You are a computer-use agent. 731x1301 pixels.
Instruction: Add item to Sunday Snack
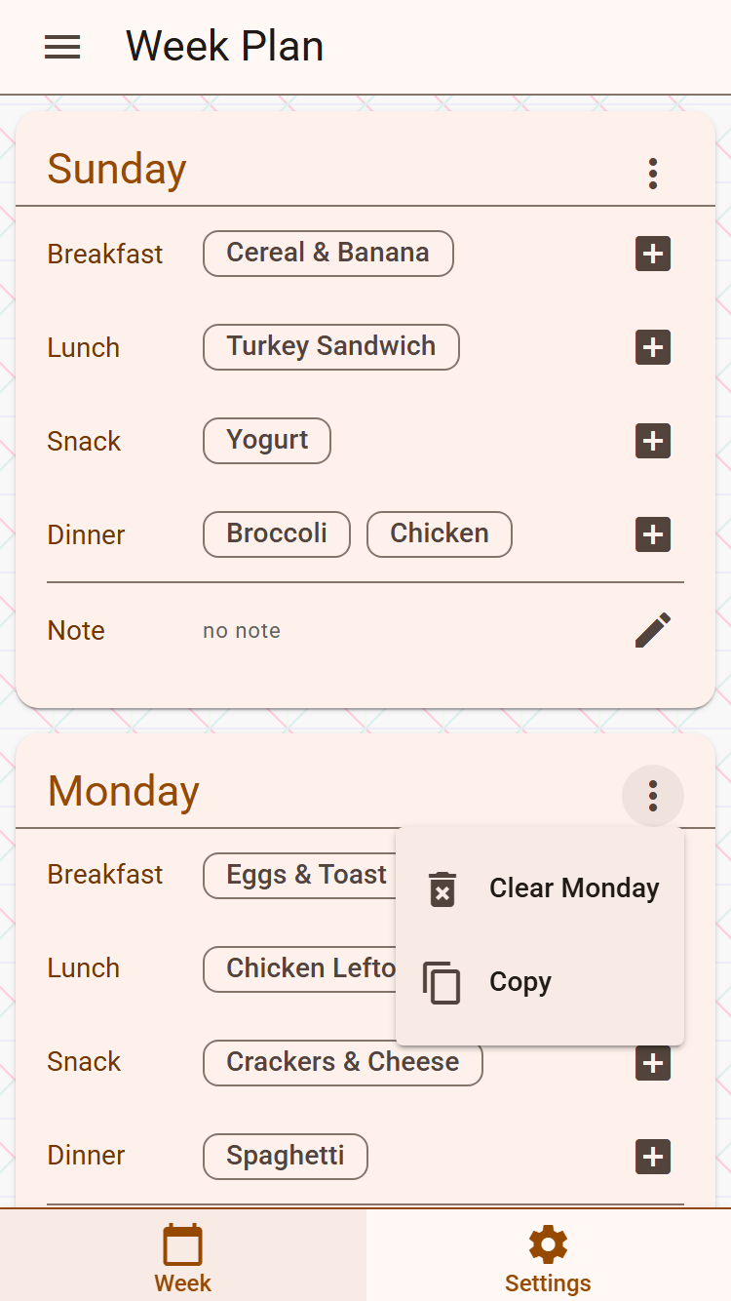coord(653,441)
